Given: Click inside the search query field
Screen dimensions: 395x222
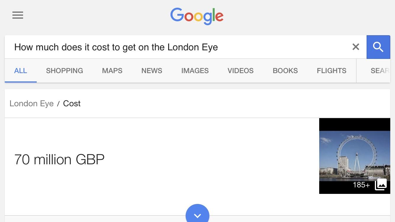Looking at the screenshot, I should point(181,47).
